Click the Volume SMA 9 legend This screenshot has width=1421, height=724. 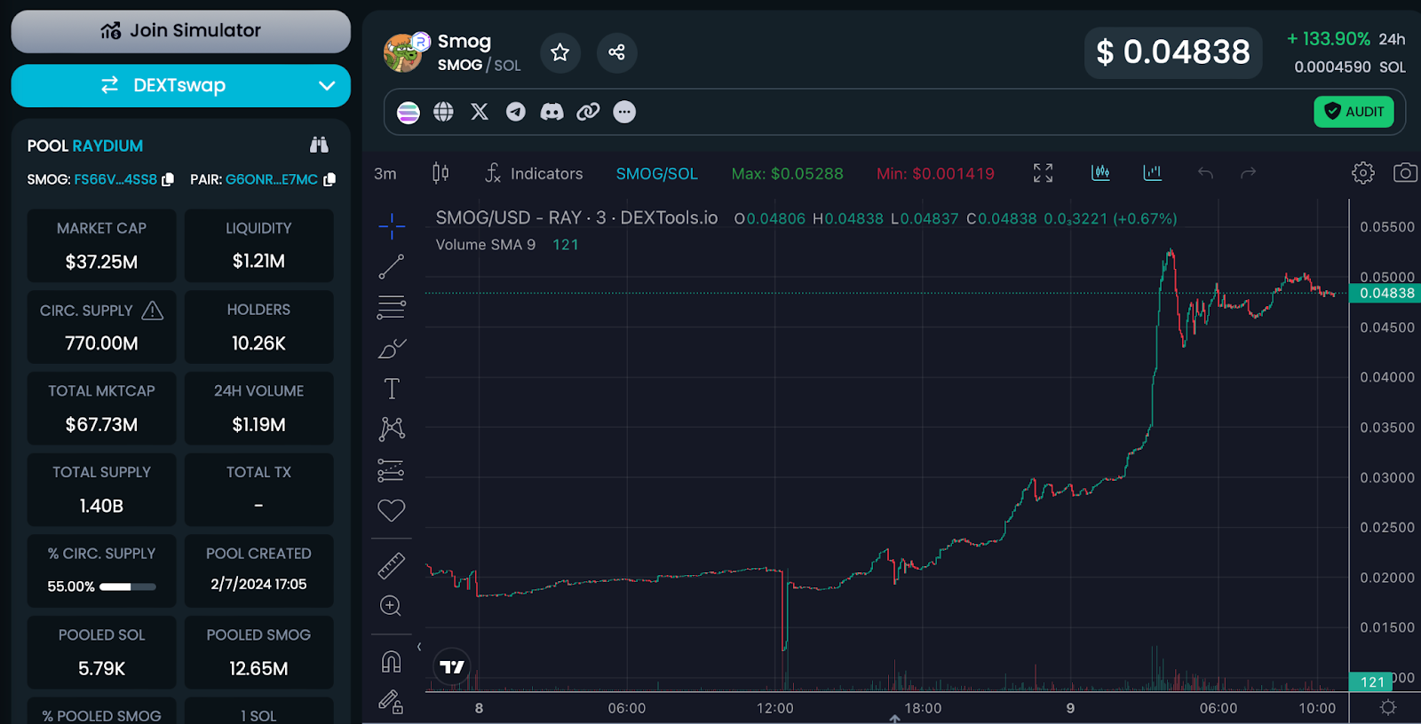(486, 245)
